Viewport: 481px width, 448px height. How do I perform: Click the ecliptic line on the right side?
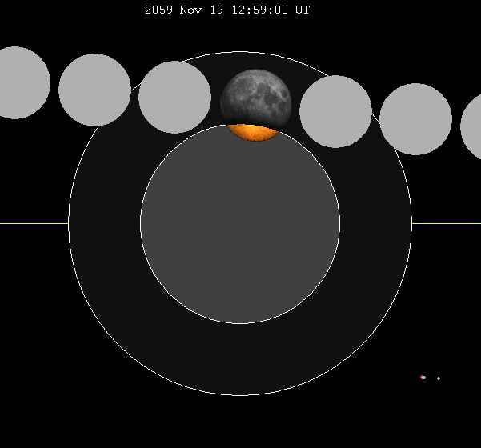click(x=447, y=223)
